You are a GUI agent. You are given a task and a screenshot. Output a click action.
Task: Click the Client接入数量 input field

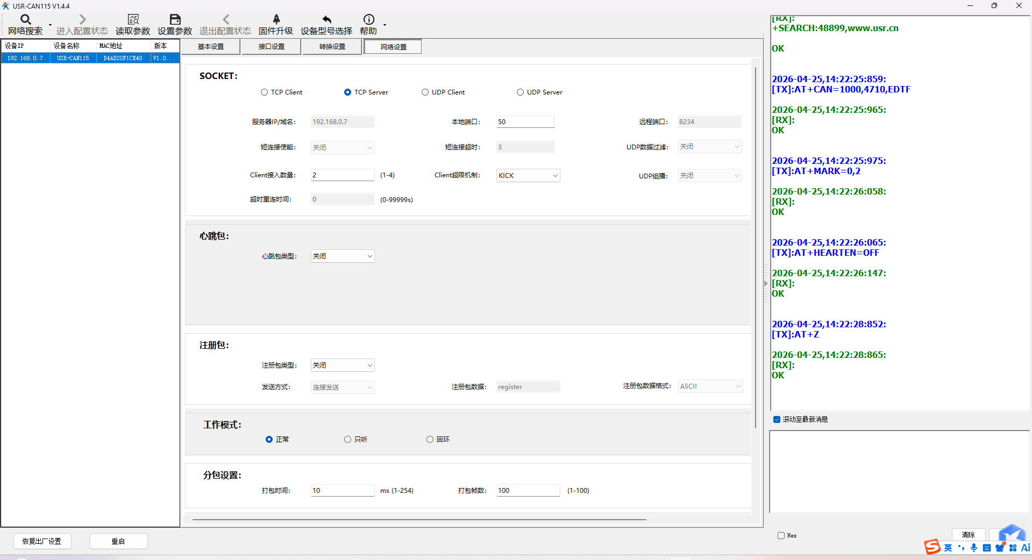pyautogui.click(x=342, y=175)
